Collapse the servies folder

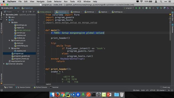[x=9, y=48]
